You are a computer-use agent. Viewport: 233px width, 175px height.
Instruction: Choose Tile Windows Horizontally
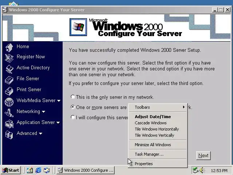click(x=158, y=129)
